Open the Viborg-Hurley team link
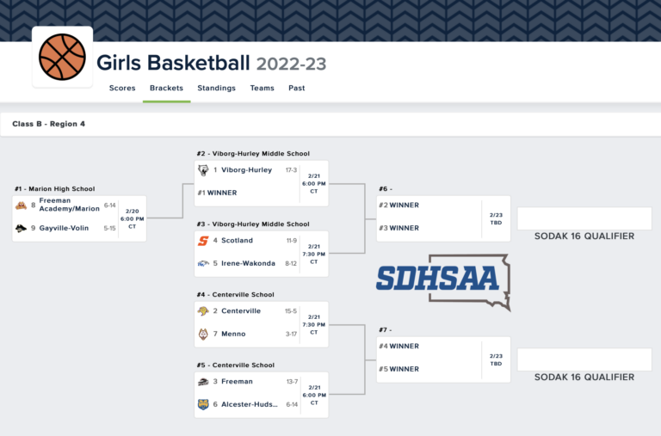 pyautogui.click(x=247, y=170)
